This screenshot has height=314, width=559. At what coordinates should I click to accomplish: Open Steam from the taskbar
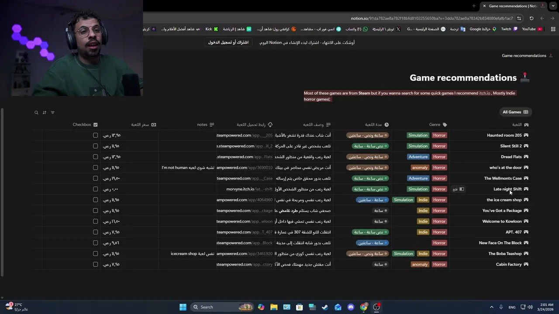coord(325,307)
